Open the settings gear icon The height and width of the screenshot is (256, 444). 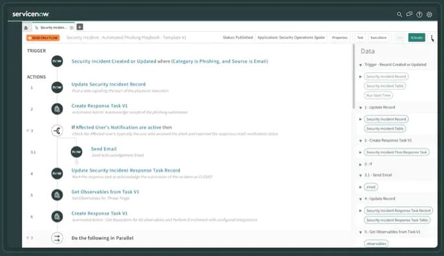[x=429, y=14]
